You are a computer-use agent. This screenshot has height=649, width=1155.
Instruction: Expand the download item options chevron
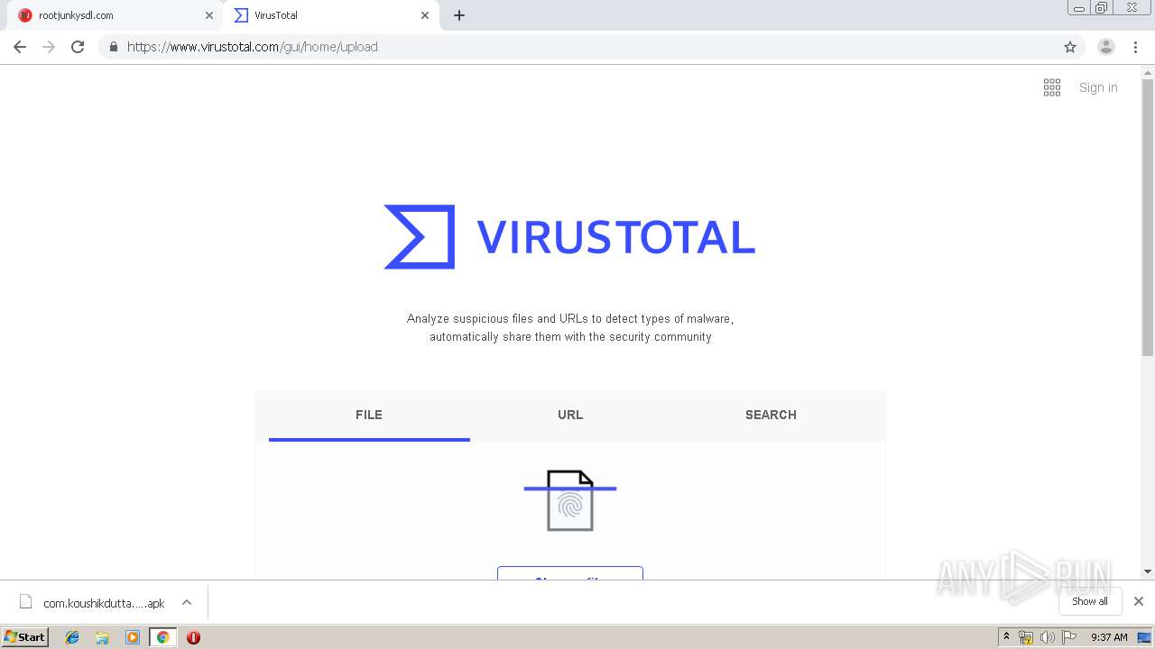point(187,602)
